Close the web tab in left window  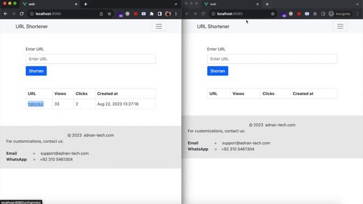click(x=76, y=4)
